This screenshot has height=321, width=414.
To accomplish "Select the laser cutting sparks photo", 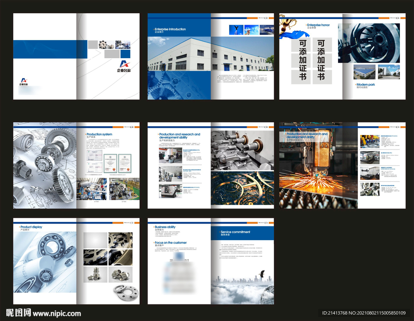I will point(319,165).
